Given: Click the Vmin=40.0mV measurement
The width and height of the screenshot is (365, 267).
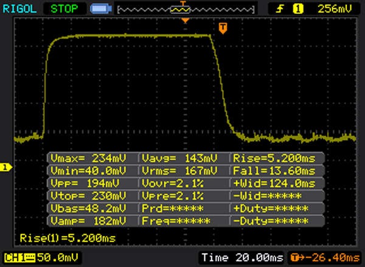Looking at the screenshot, I should tap(88, 171).
